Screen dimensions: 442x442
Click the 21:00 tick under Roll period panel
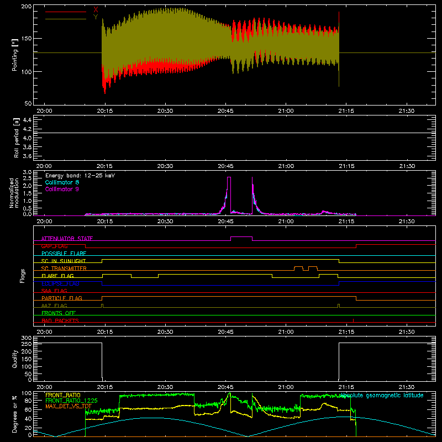point(286,166)
